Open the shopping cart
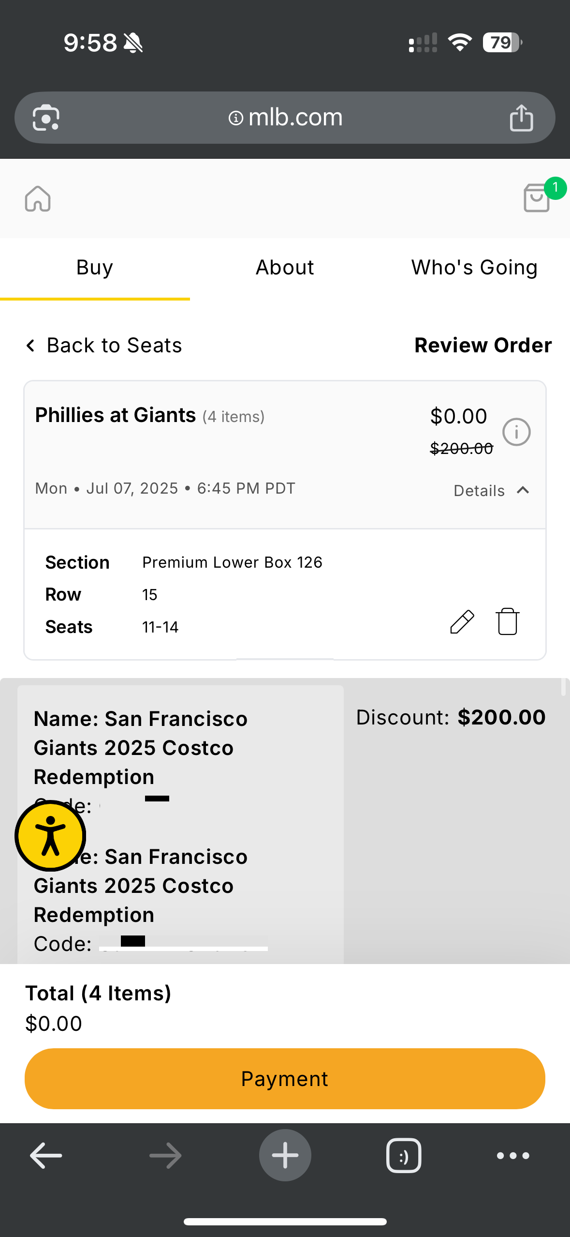Image resolution: width=570 pixels, height=1237 pixels. 537,197
